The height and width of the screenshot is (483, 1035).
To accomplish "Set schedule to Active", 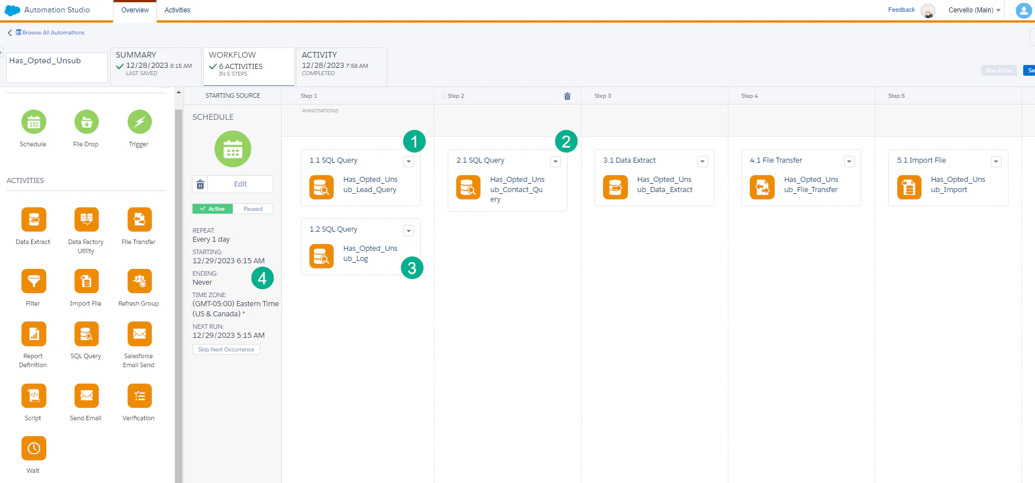I will pos(213,209).
